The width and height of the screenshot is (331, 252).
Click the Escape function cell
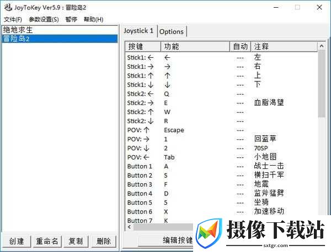coord(174,130)
